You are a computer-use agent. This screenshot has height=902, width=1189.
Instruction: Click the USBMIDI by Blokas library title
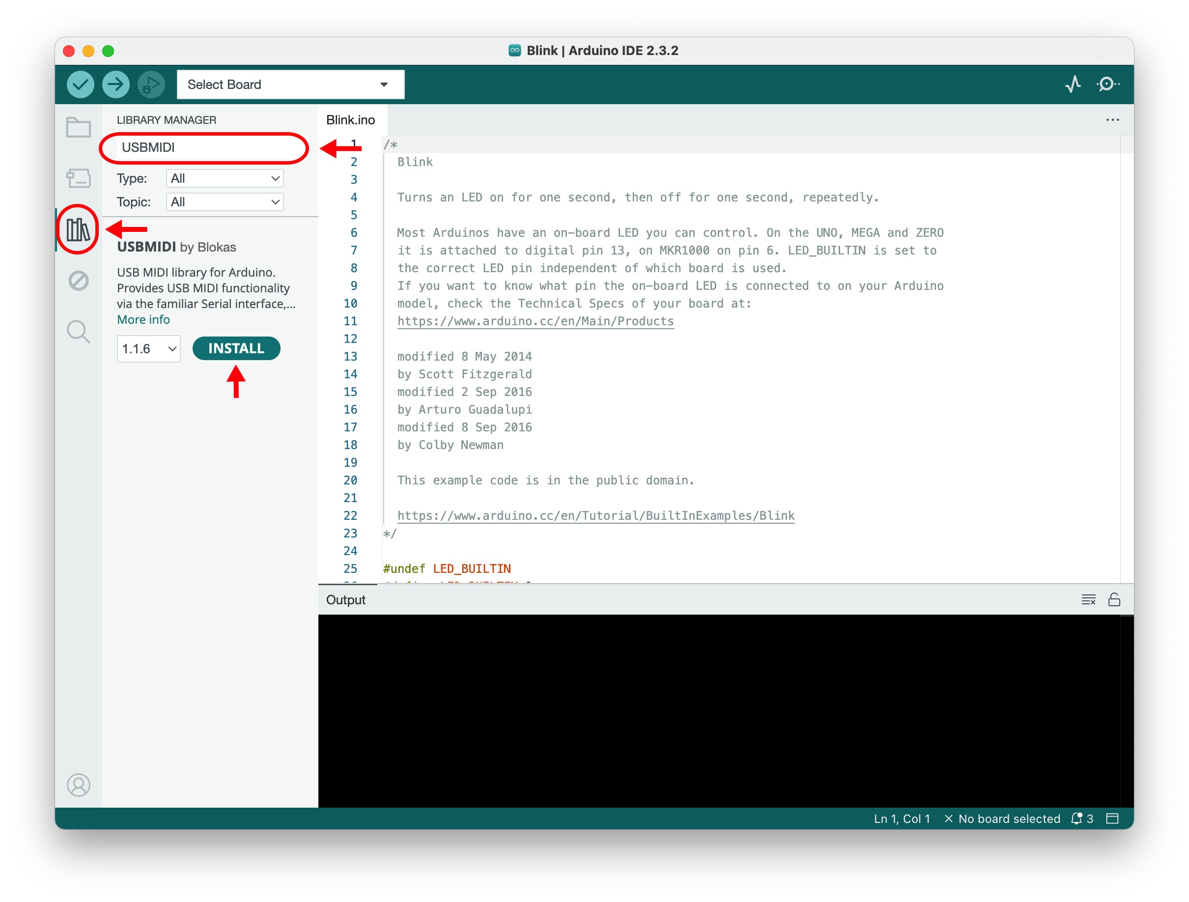point(176,247)
